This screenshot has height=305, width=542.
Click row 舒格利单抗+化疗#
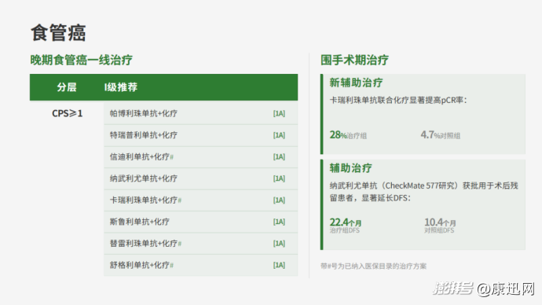(200, 265)
